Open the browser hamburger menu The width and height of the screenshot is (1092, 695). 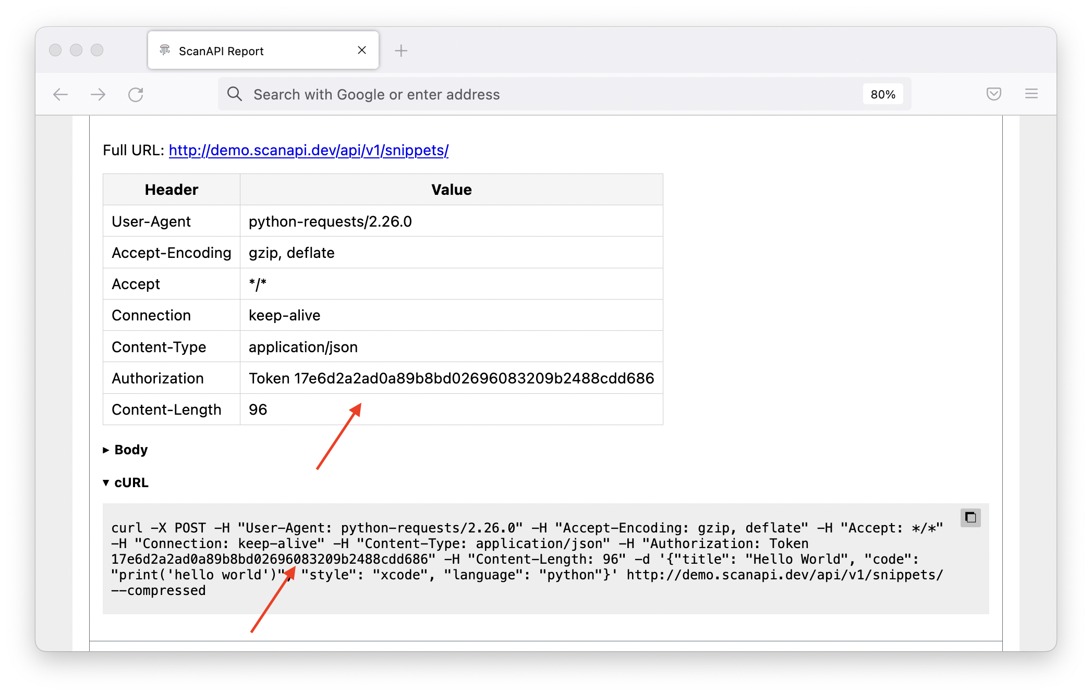pos(1031,94)
